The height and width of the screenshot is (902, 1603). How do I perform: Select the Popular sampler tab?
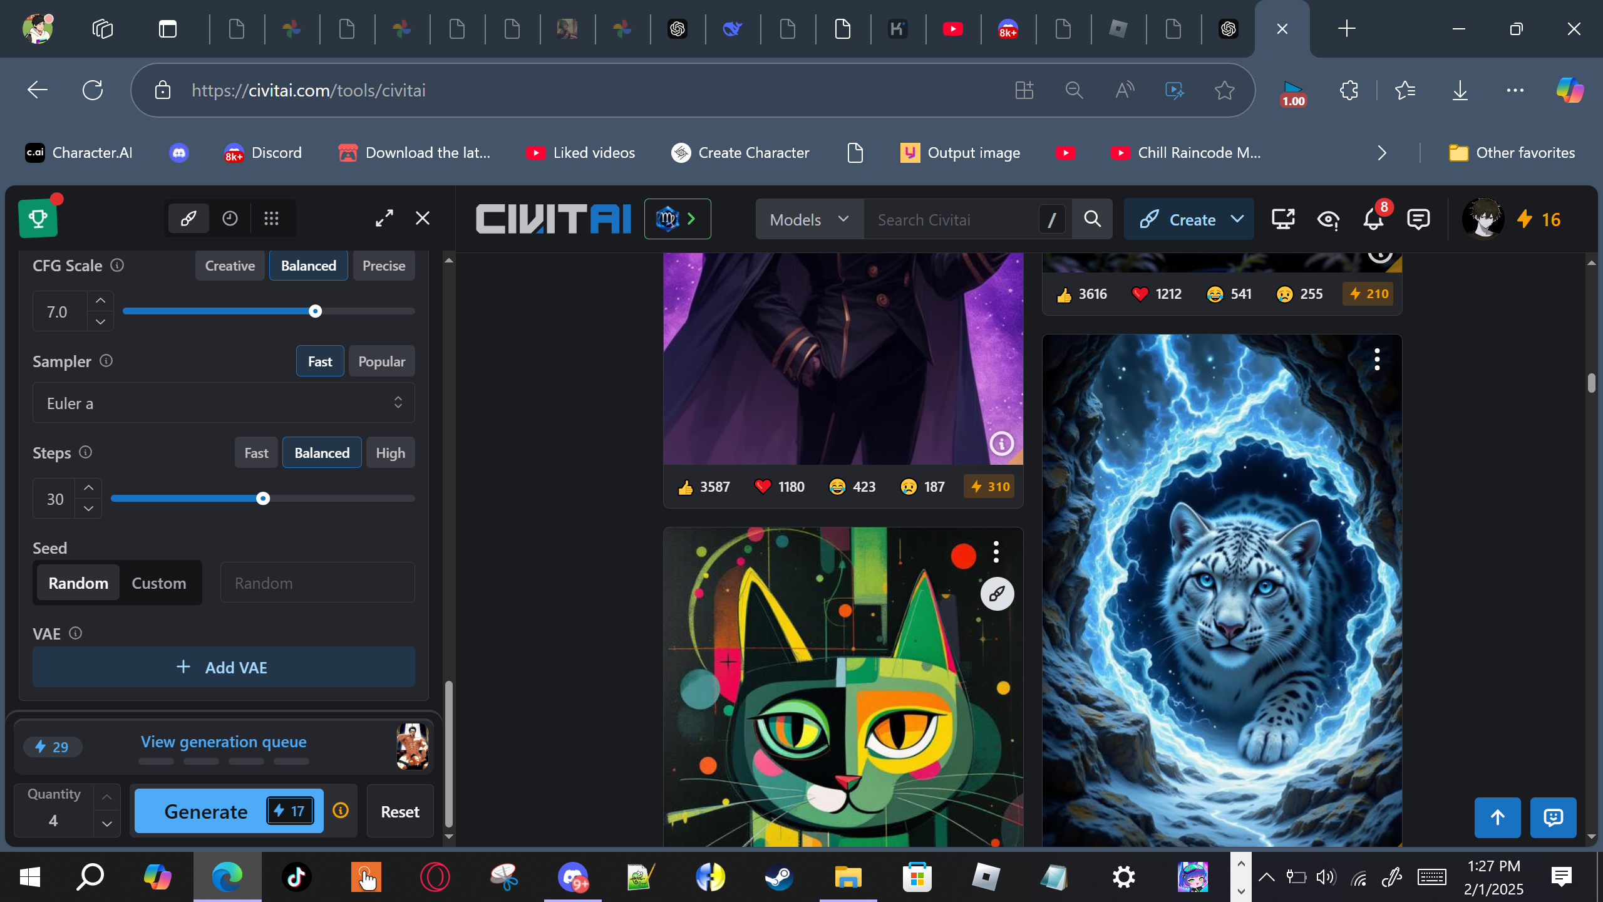[x=381, y=361]
